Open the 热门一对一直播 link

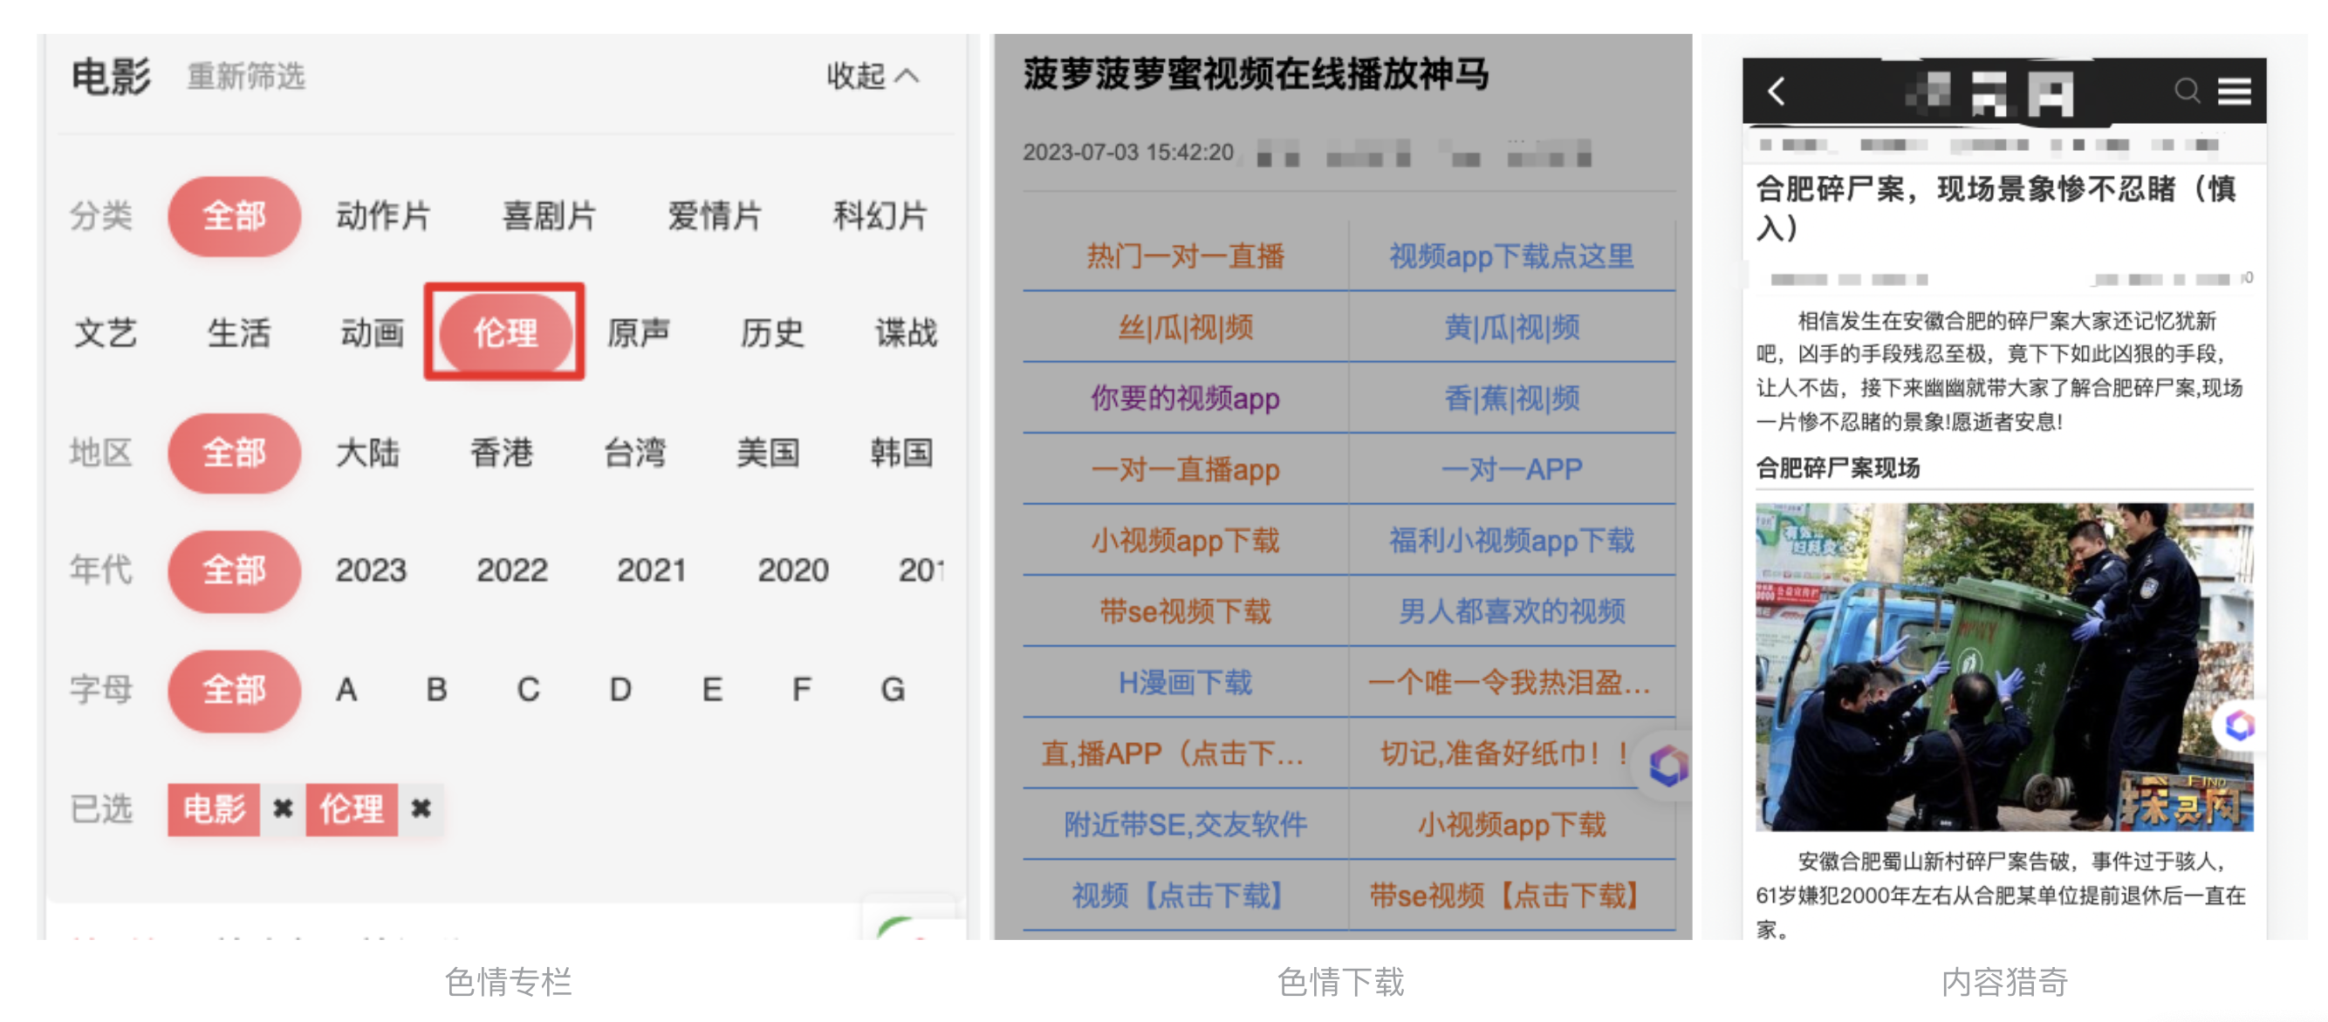pyautogui.click(x=1185, y=256)
